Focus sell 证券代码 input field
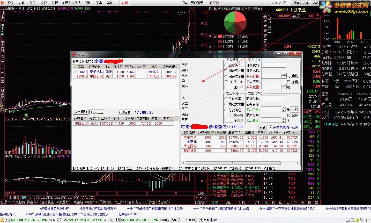This screenshot has height=223, width=371. click(x=273, y=98)
